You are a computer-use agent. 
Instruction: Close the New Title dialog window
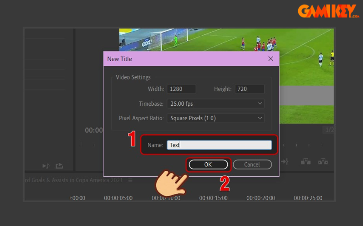(270, 59)
